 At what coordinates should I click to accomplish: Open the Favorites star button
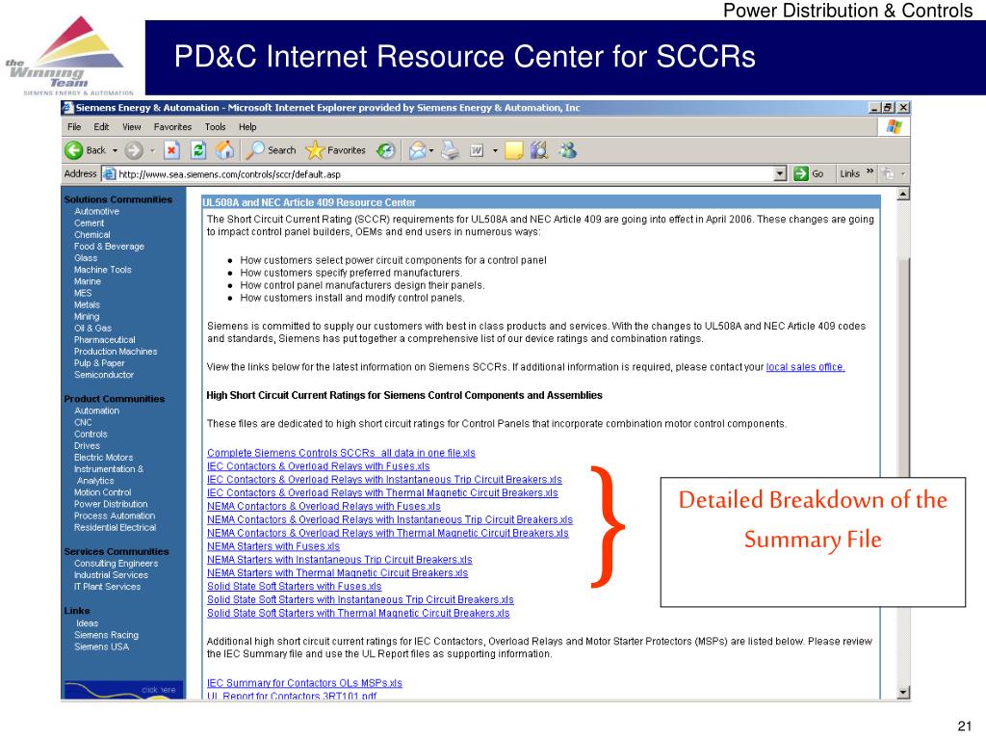(x=335, y=150)
